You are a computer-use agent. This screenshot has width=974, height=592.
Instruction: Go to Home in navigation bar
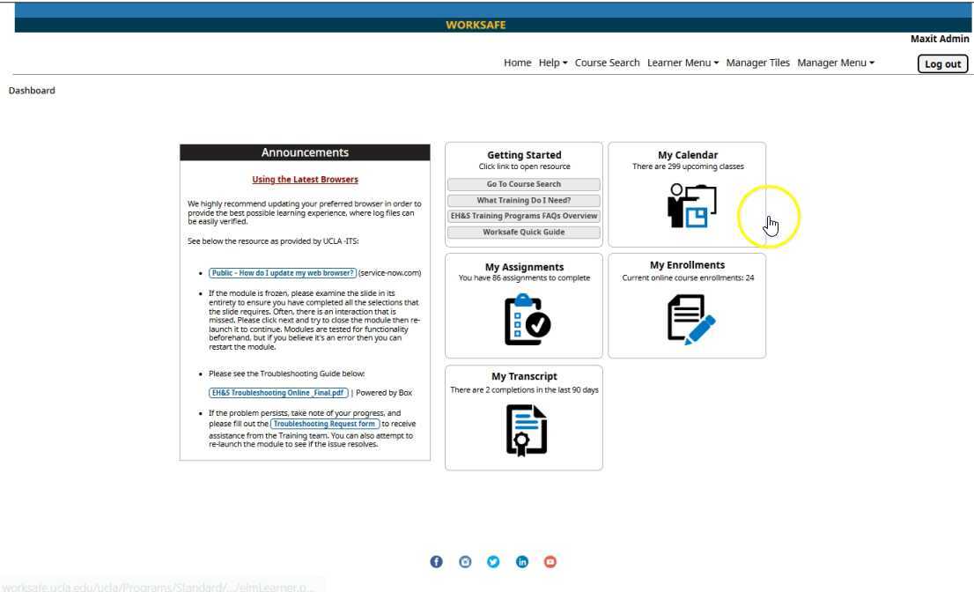[x=518, y=63]
